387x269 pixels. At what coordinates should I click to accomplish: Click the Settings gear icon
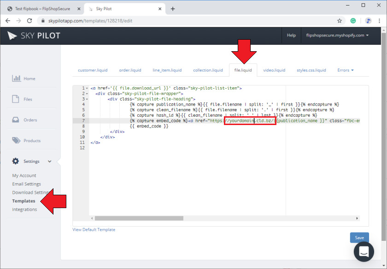click(x=16, y=161)
